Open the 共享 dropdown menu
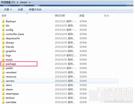The width and height of the screenshot is (135, 104). (8, 9)
